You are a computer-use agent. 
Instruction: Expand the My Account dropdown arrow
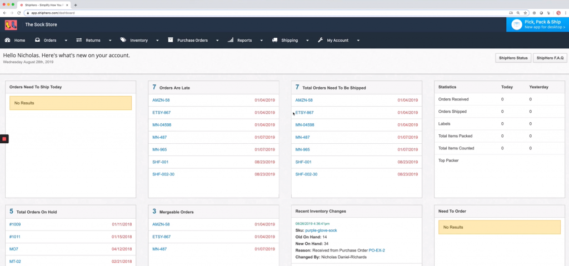coord(358,41)
